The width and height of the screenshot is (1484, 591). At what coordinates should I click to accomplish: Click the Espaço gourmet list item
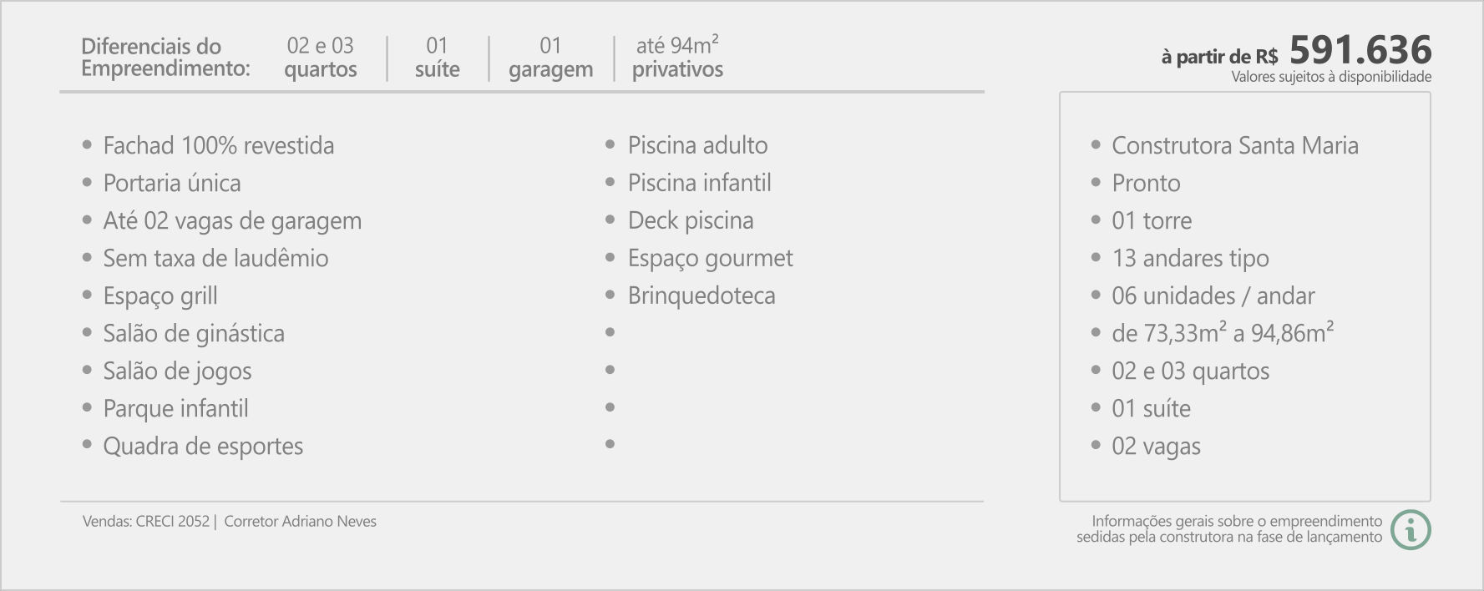click(710, 259)
